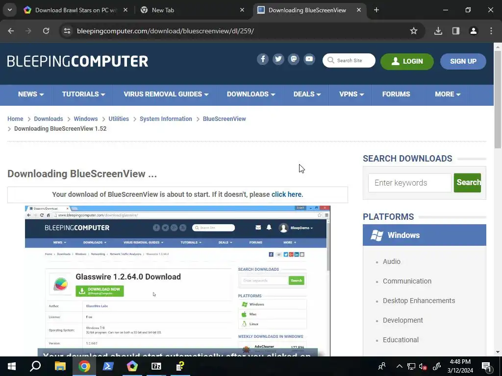Click the BleepingComputer site logo

coord(78,61)
